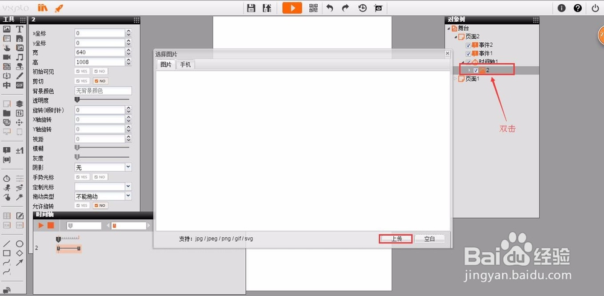Open the help question mark icon
Image resolution: width=604 pixels, height=296 pixels.
click(578, 8)
